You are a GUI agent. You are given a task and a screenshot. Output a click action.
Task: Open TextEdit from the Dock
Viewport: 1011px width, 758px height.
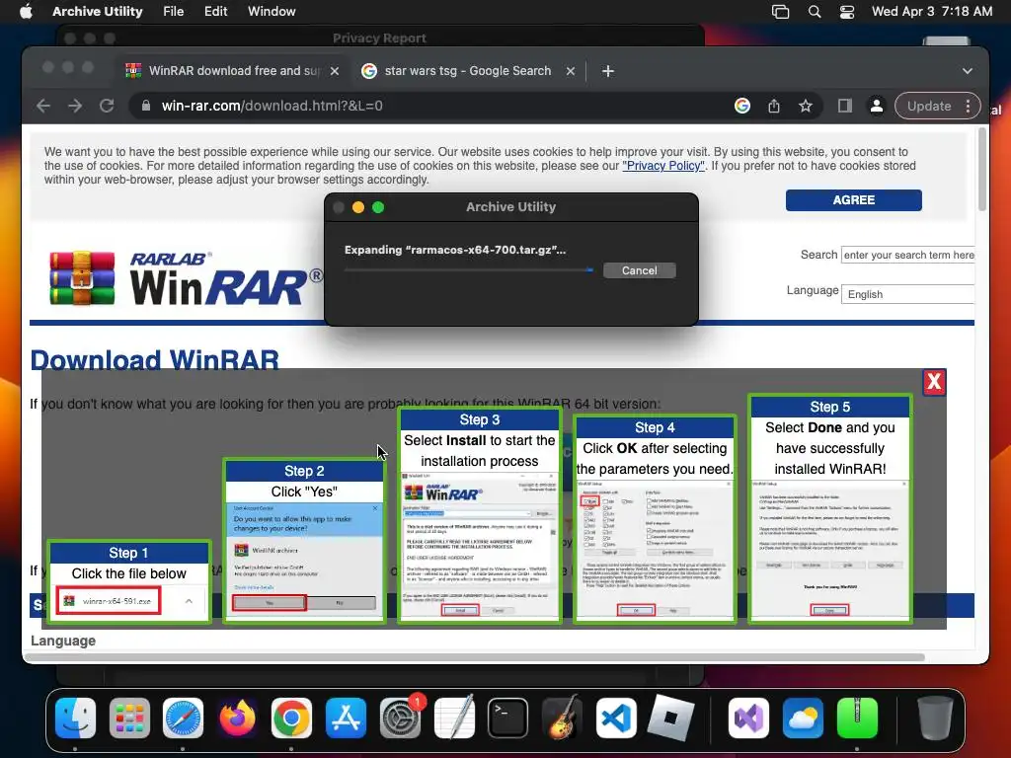454,718
